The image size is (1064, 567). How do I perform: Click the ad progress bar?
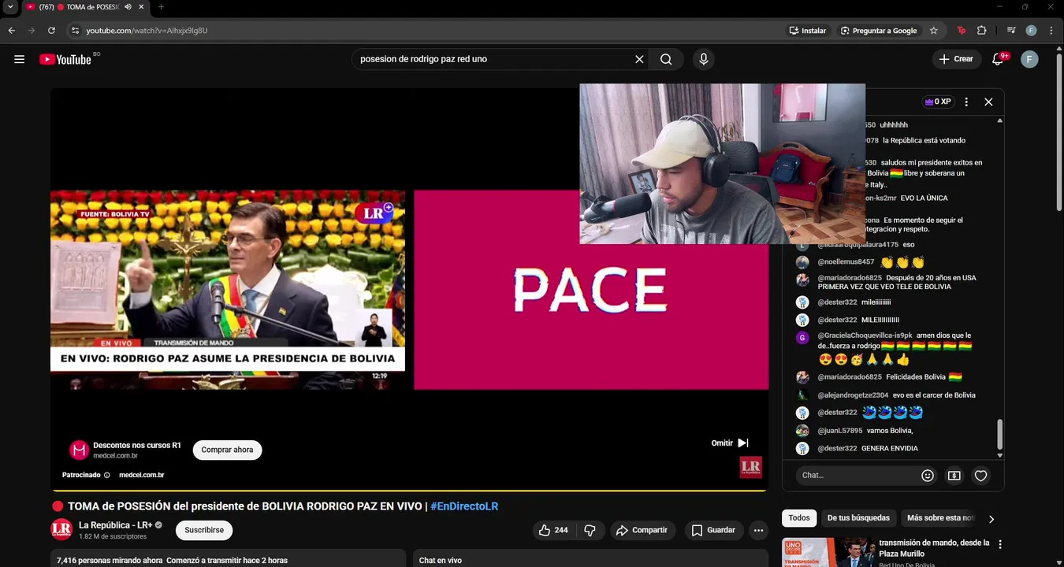(x=409, y=491)
